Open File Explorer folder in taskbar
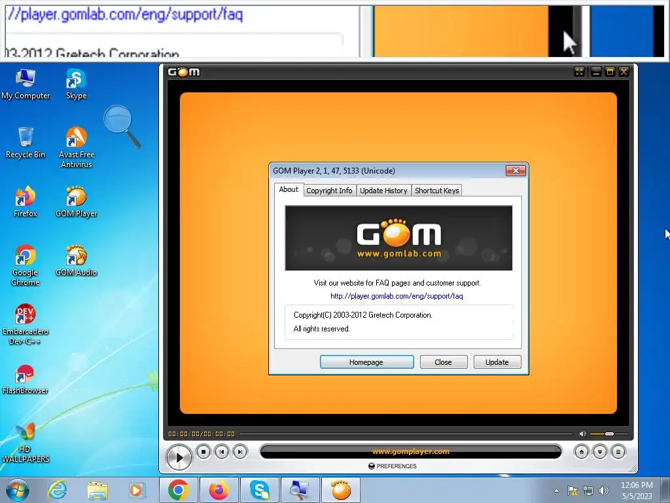Image resolution: width=670 pixels, height=503 pixels. (97, 490)
